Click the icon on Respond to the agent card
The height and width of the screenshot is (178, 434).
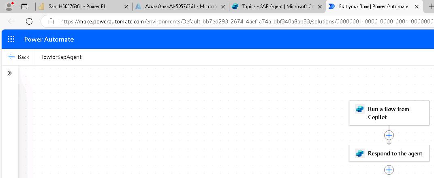(359, 153)
